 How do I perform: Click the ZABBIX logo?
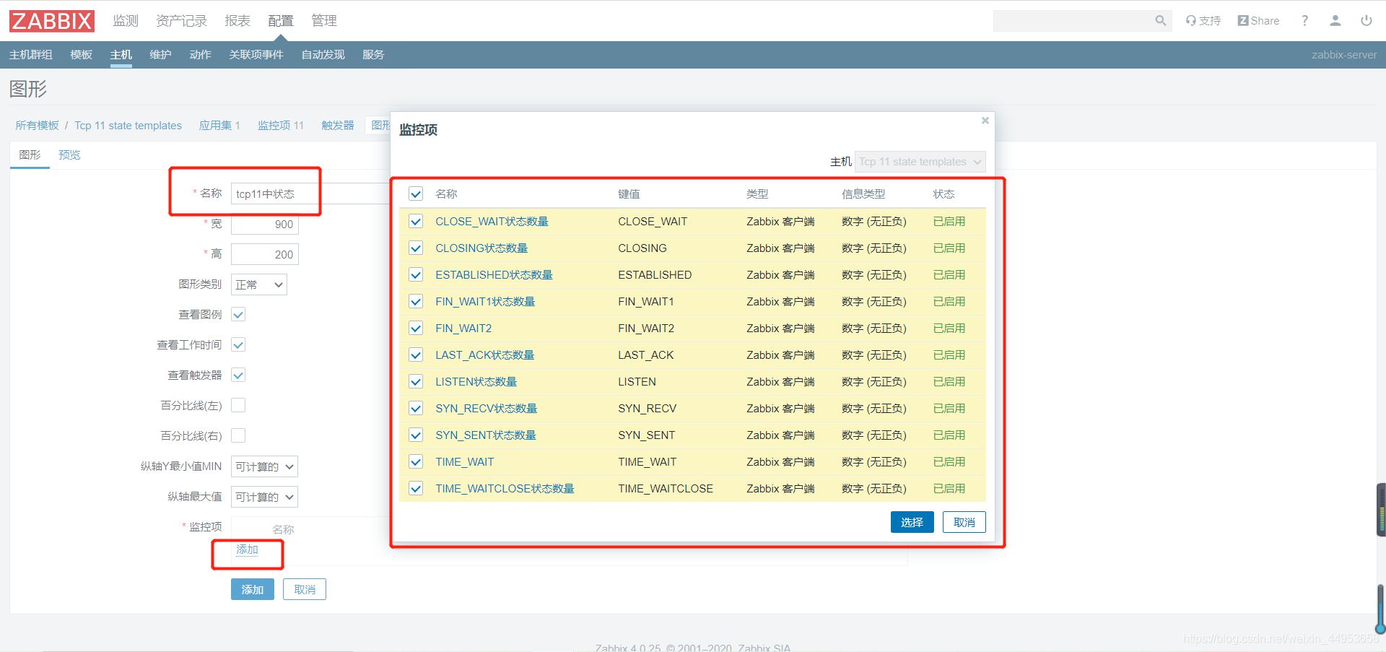tap(52, 21)
